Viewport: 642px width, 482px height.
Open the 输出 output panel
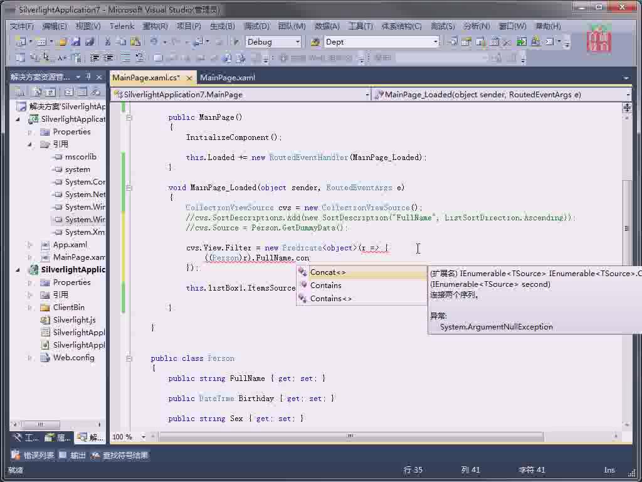tap(73, 456)
